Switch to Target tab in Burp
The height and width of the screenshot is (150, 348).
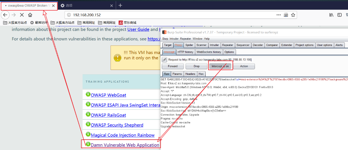click(x=168, y=45)
